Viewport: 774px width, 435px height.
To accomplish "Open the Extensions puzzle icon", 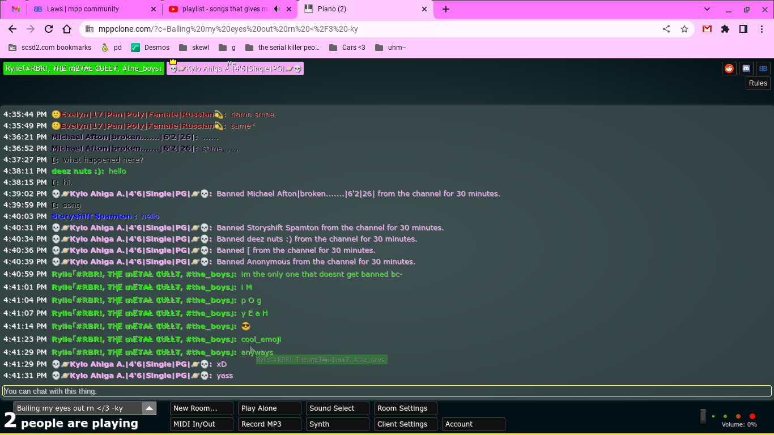I will click(725, 29).
